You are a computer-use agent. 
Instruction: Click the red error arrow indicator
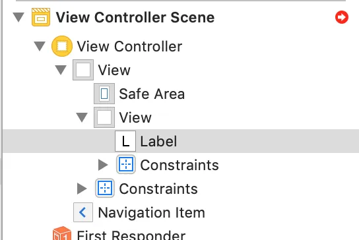coord(342,17)
